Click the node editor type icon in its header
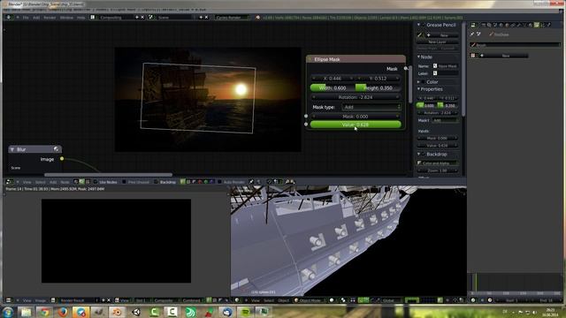This screenshot has height=318, width=566. pos(10,182)
